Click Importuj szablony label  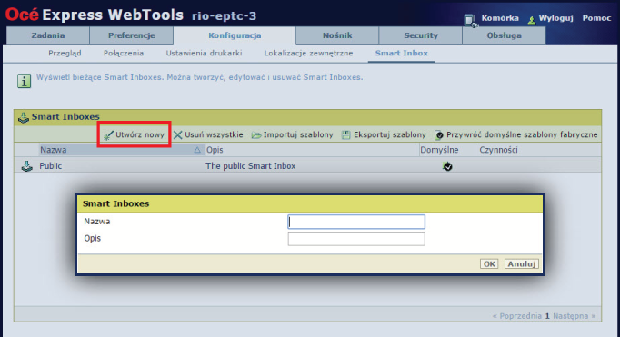[298, 134]
